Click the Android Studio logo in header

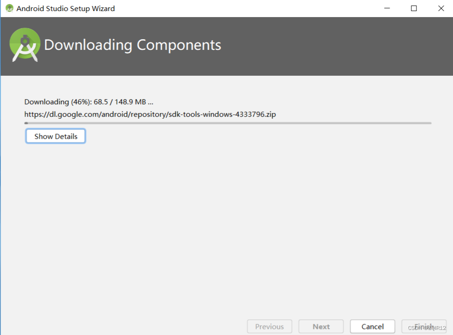[x=25, y=45]
